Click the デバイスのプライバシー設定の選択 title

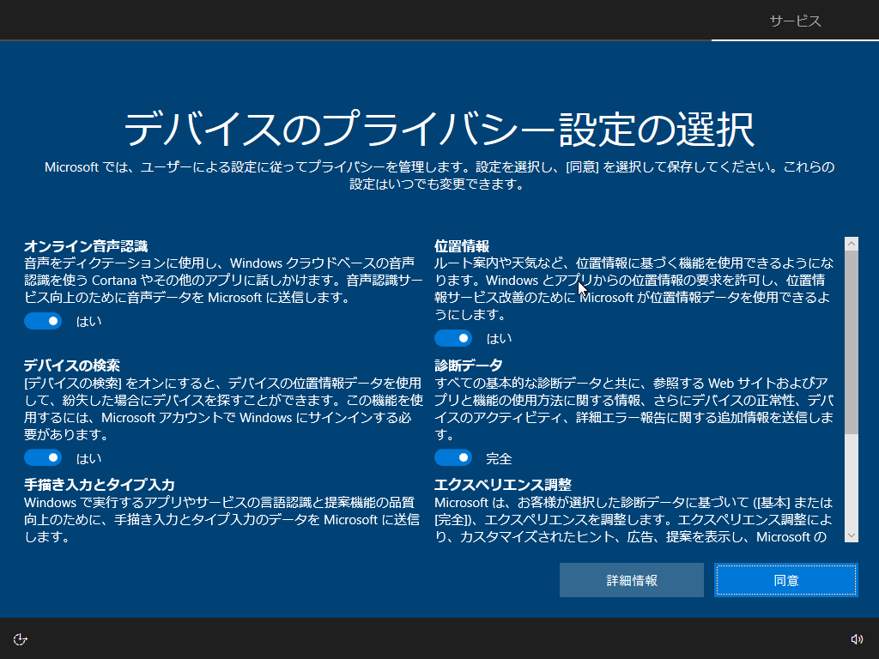click(439, 129)
